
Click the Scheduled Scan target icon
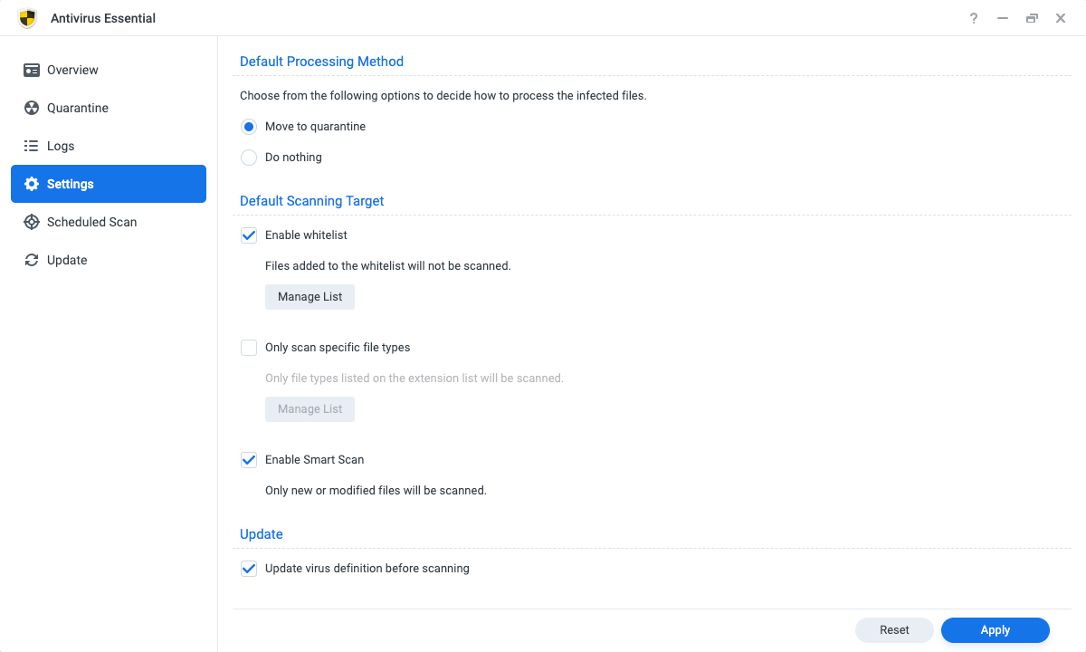coord(32,222)
